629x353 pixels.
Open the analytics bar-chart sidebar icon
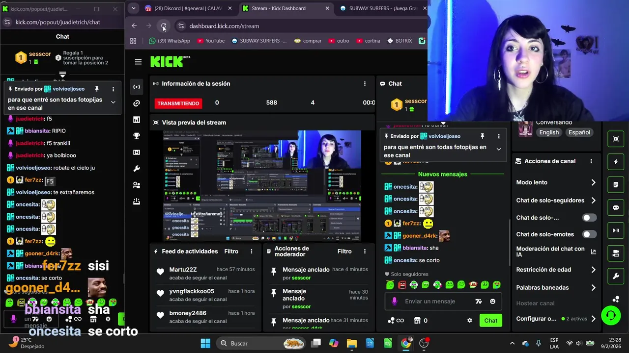137,120
